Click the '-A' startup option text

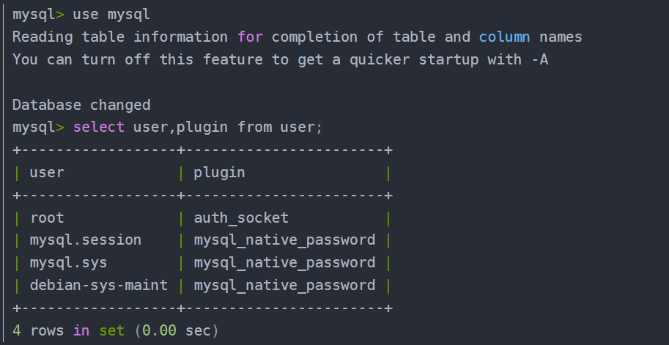click(x=539, y=60)
